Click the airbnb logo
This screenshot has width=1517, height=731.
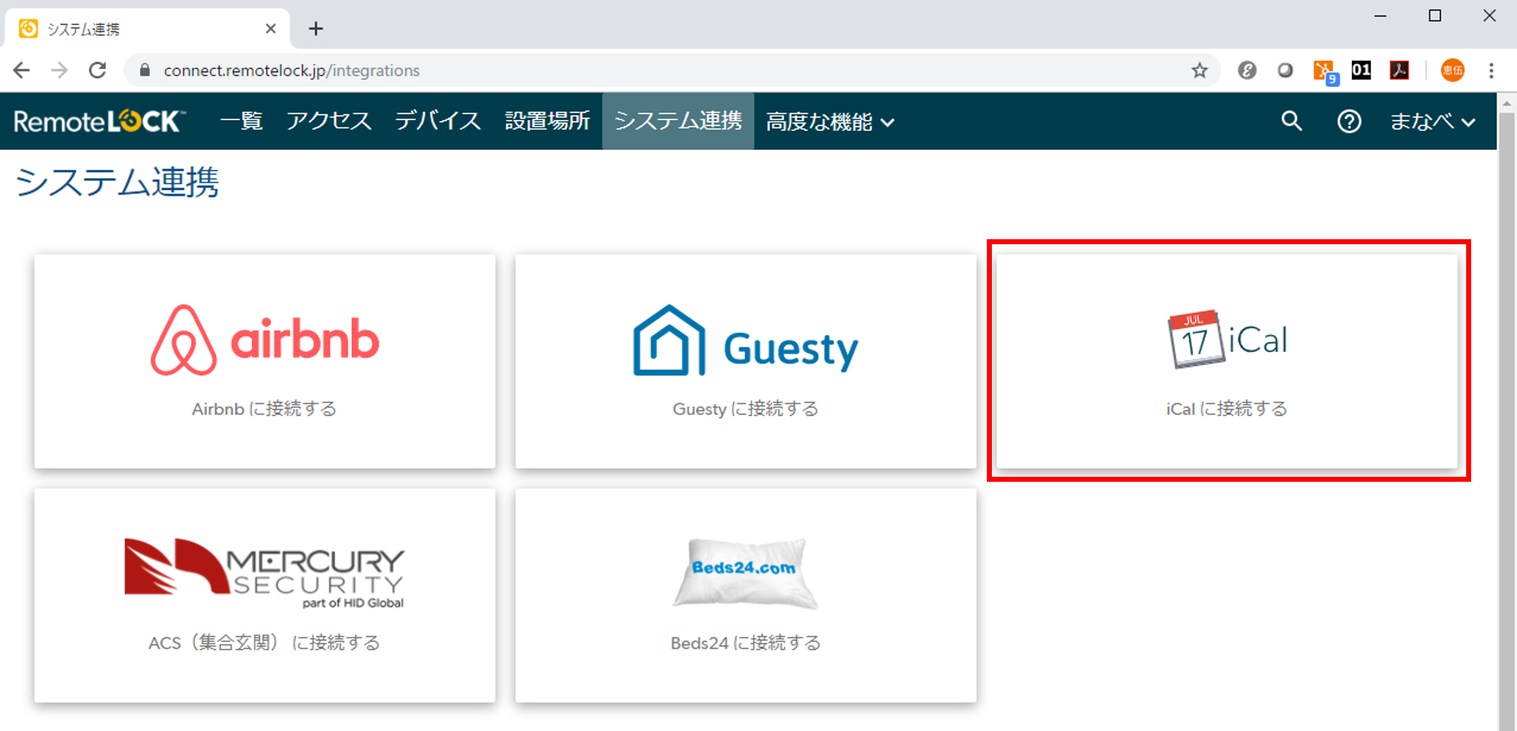(265, 340)
